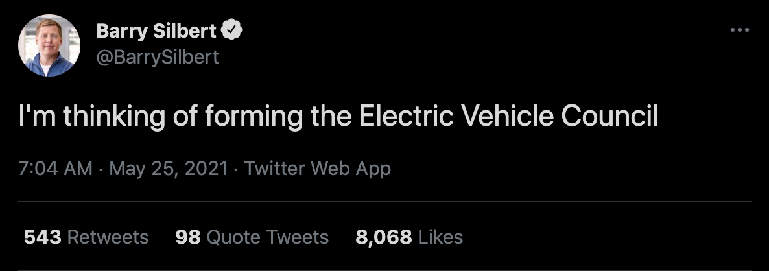
Task: Click the 7:04 AM timestamp
Action: pyautogui.click(x=55, y=169)
